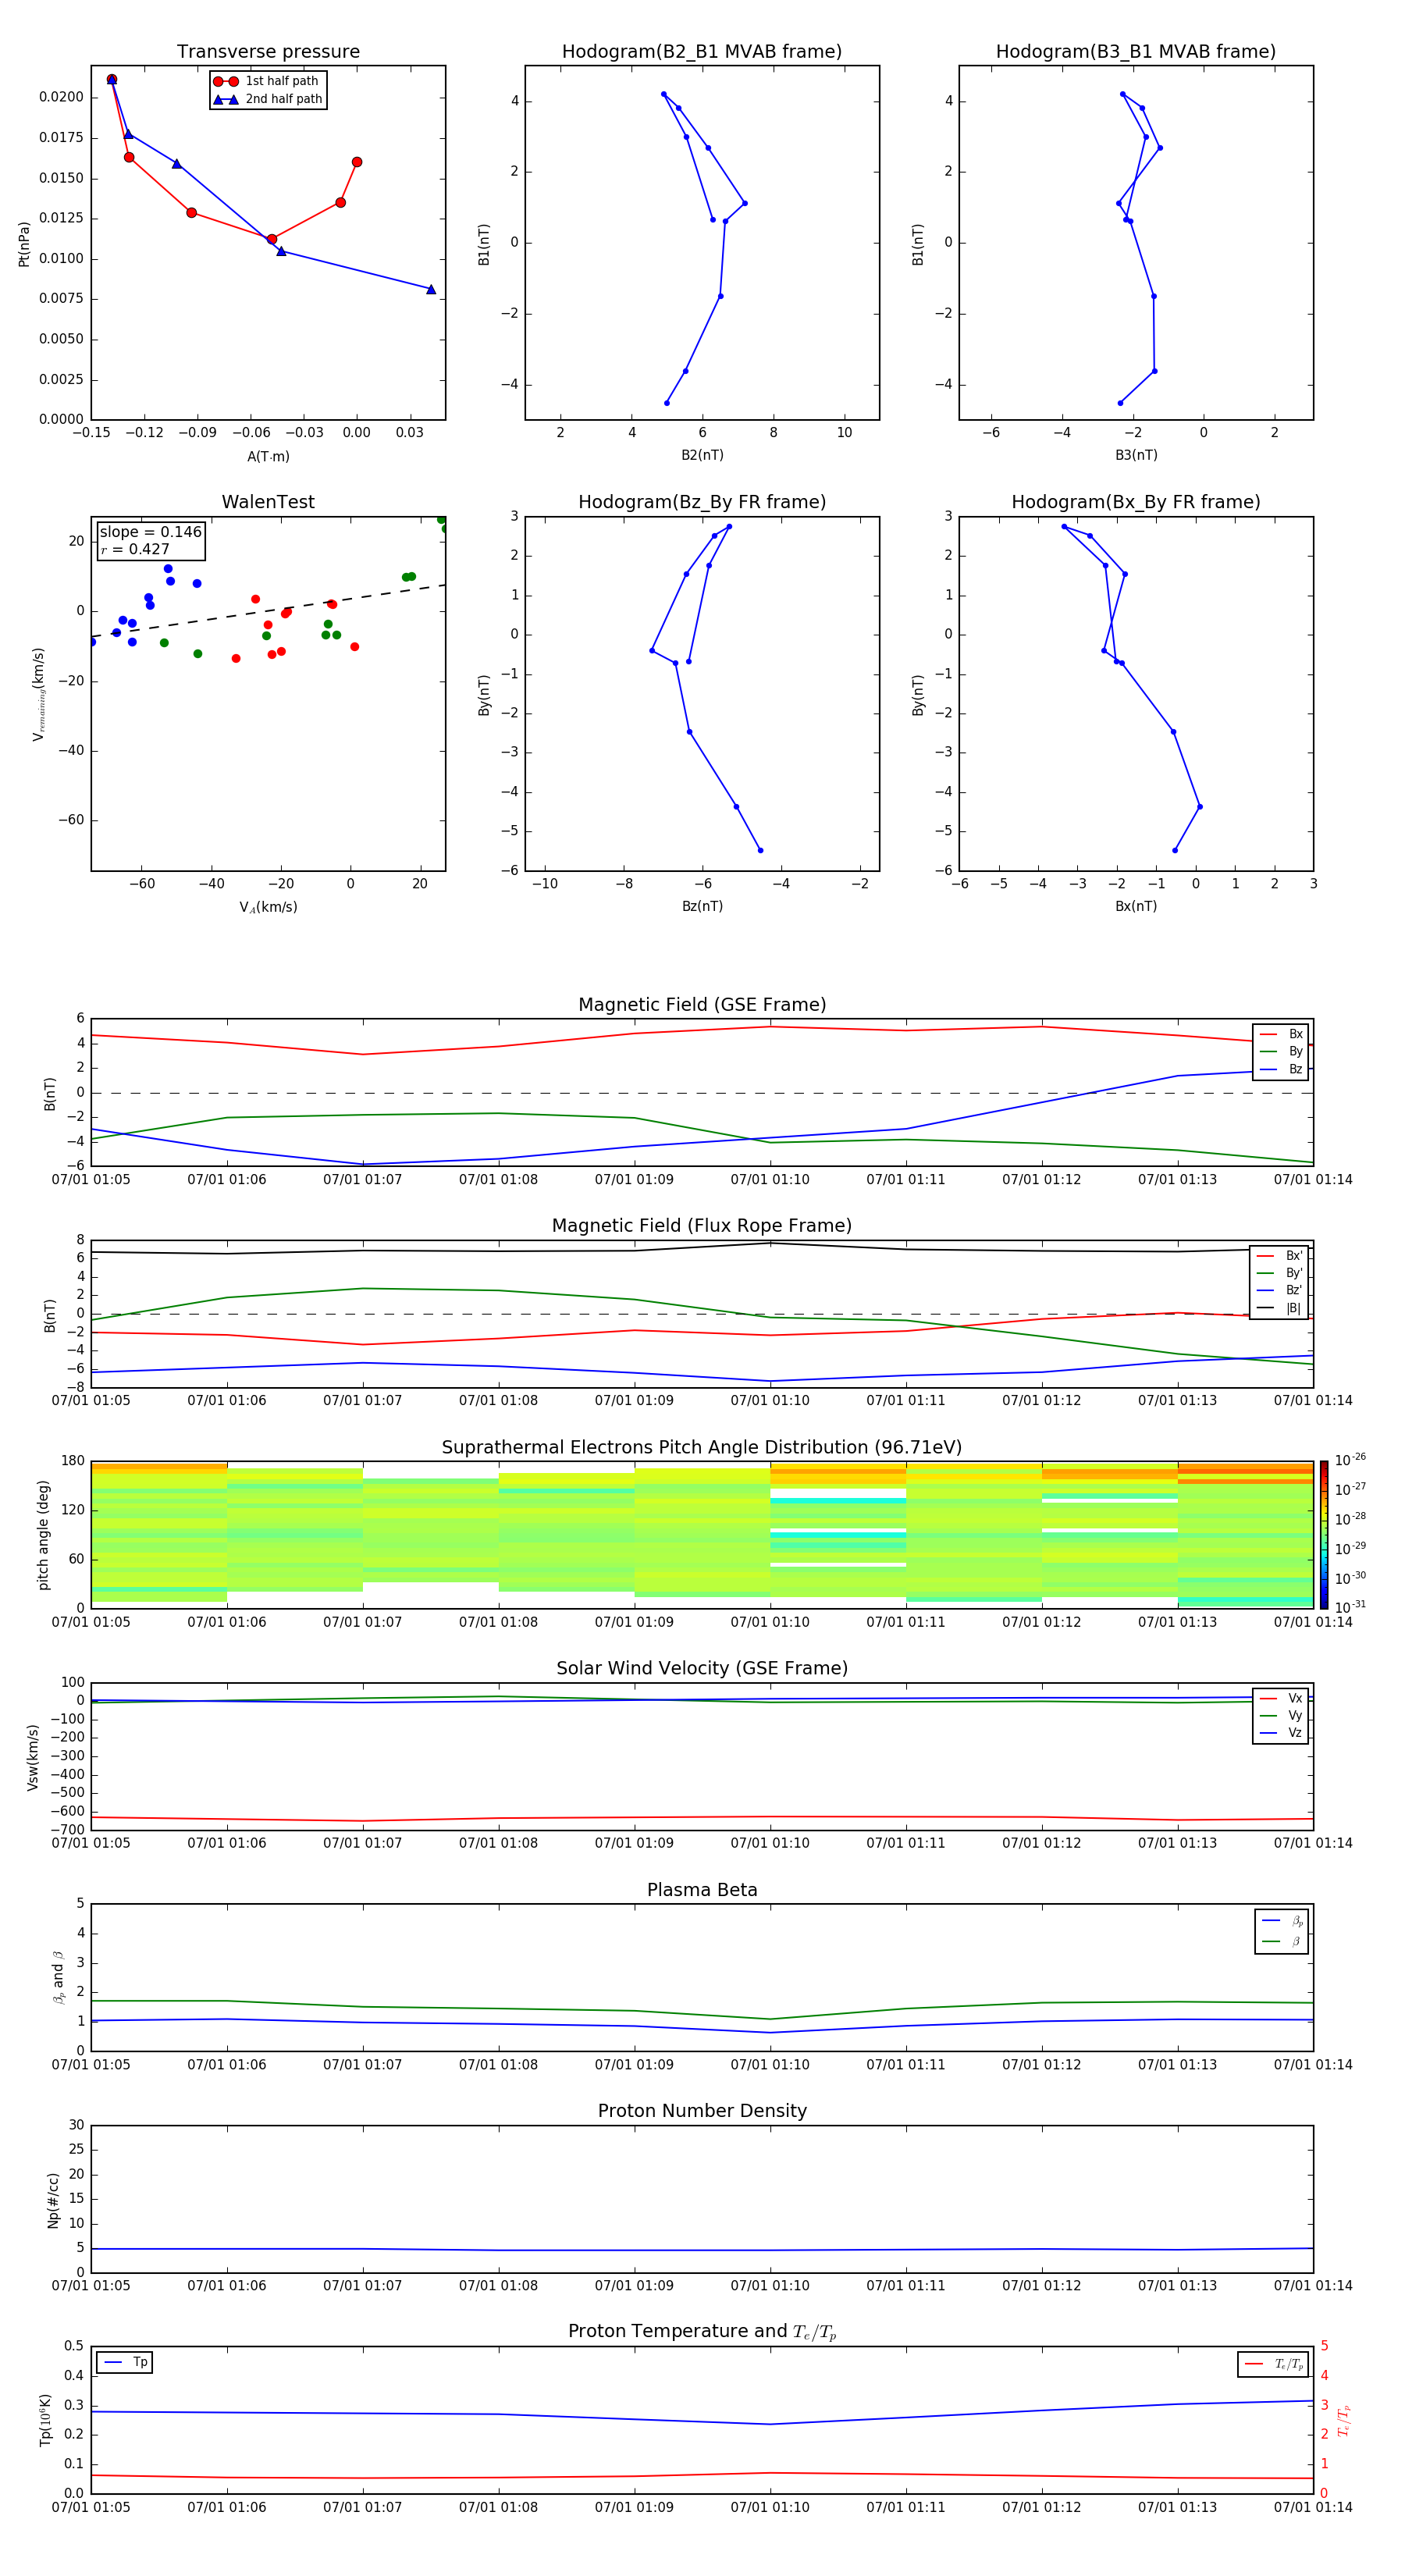Image resolution: width=1405 pixels, height=2576 pixels.
Task: Click the 'pitch angle (deg)' axis label
Action: click(x=43, y=1535)
